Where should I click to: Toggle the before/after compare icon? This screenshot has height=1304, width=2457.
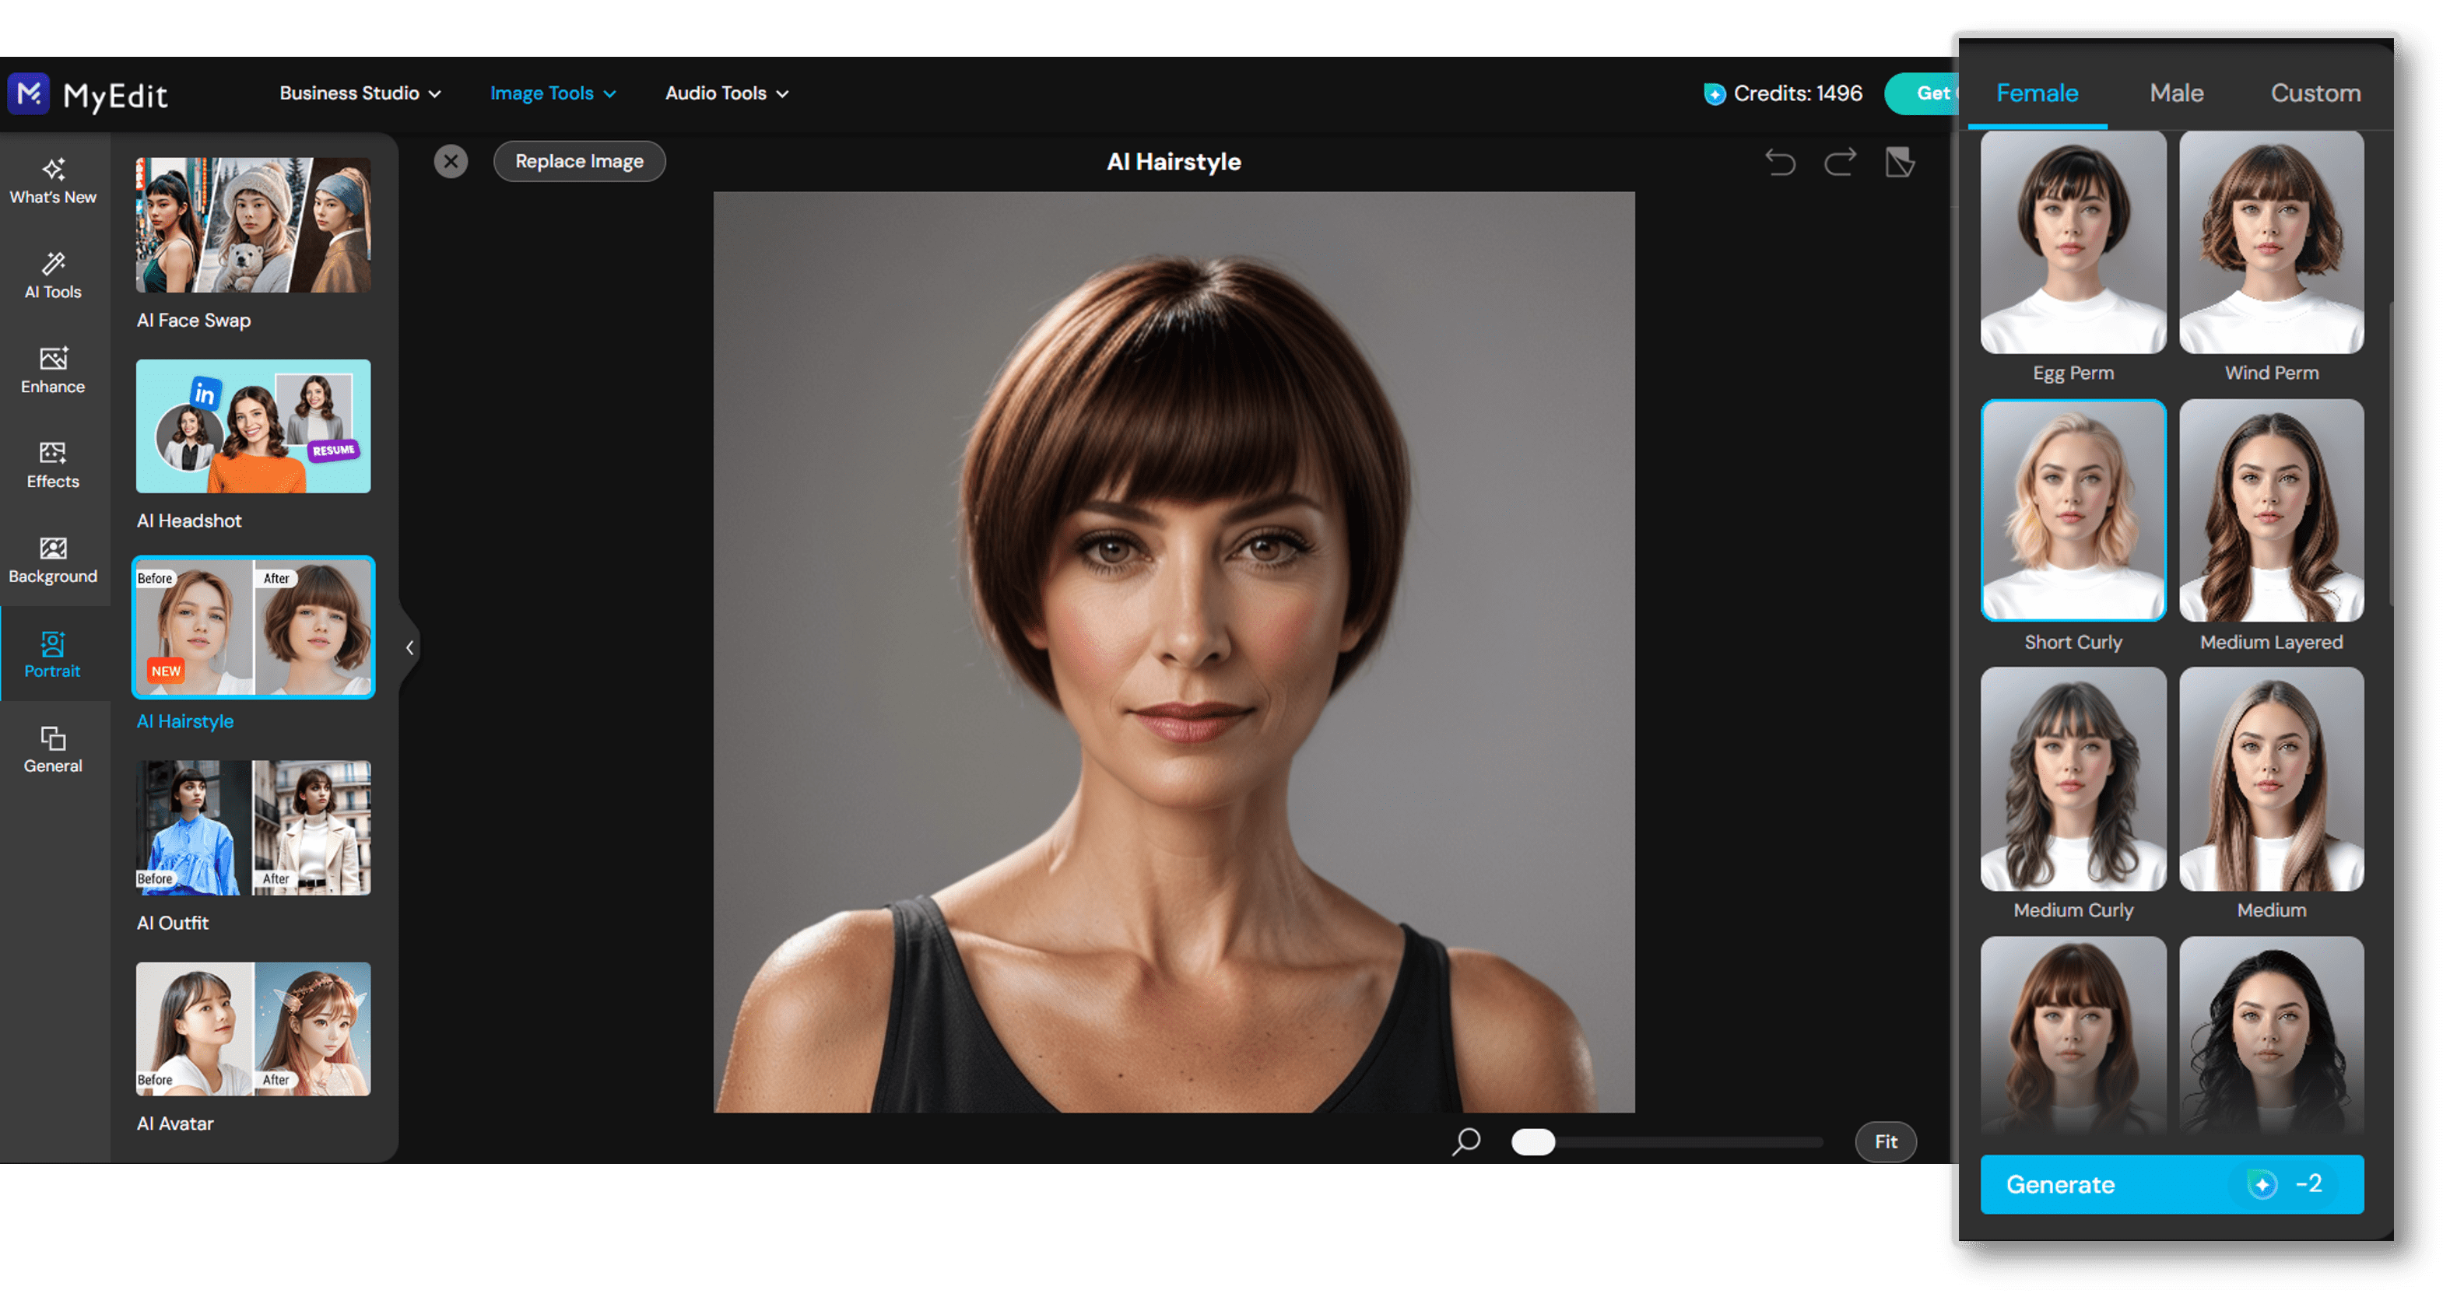[1900, 162]
